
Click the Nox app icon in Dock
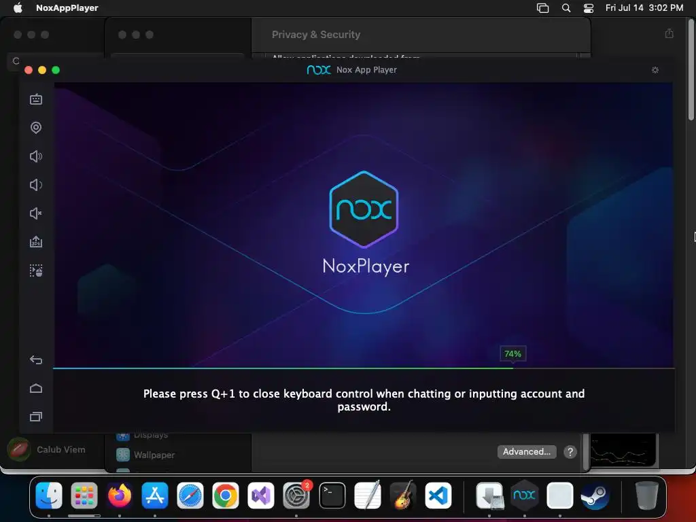coord(524,495)
